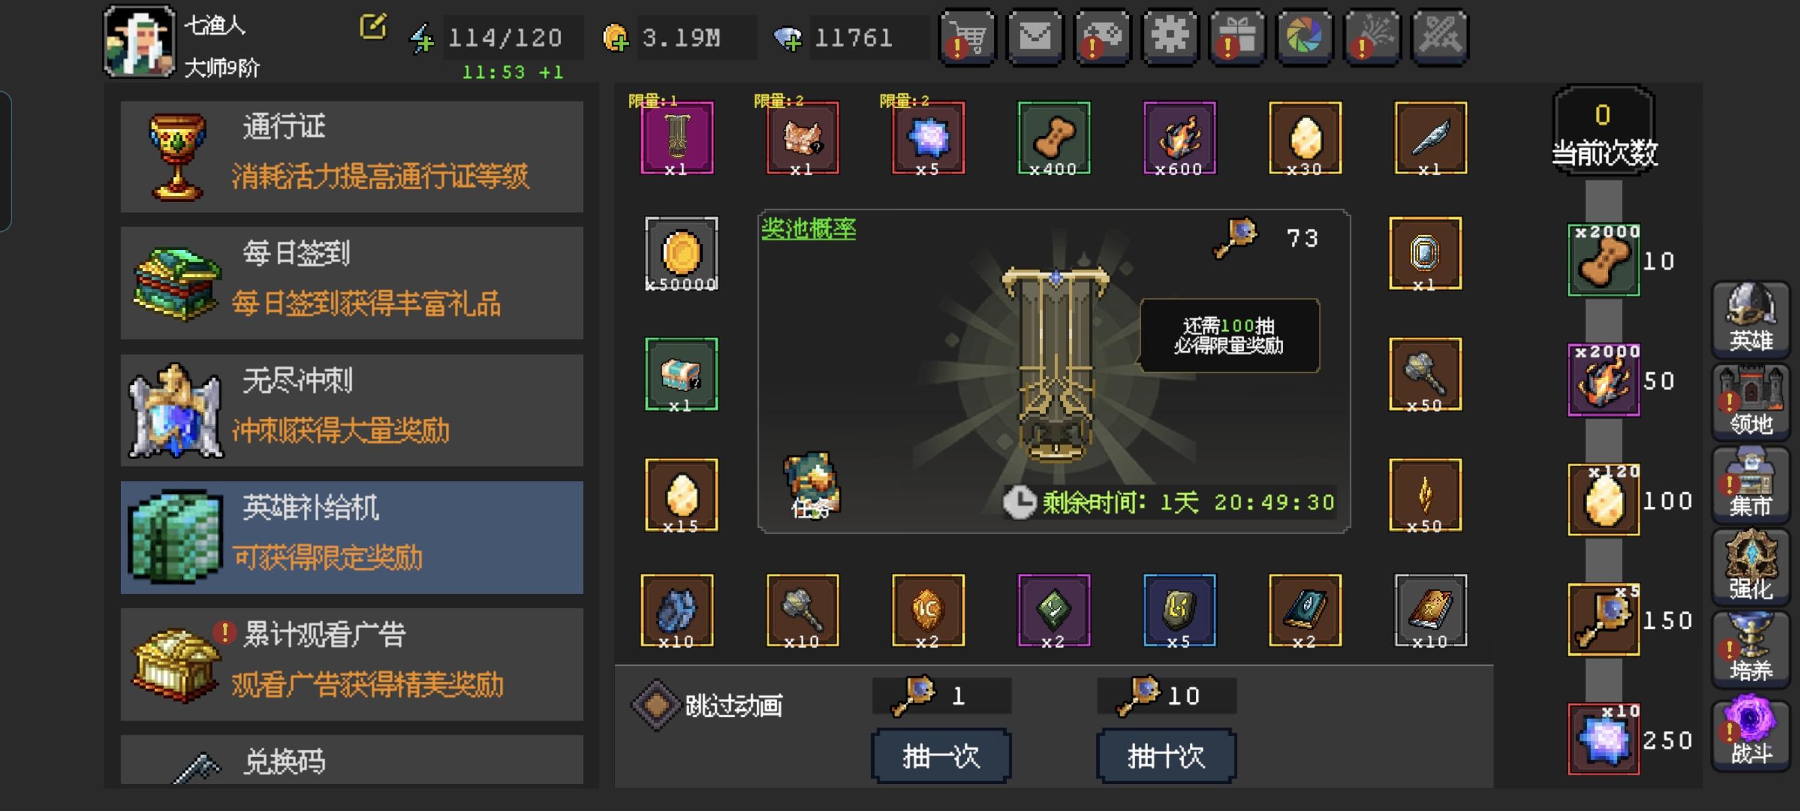Open the 奖池概率 prize pool probability link

(x=809, y=228)
